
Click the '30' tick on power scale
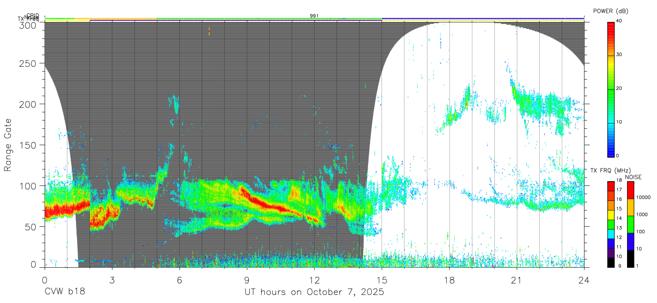(x=620, y=55)
